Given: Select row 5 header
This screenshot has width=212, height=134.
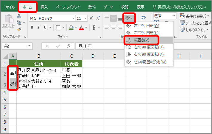Looking at the screenshot, I should pos(5,100).
